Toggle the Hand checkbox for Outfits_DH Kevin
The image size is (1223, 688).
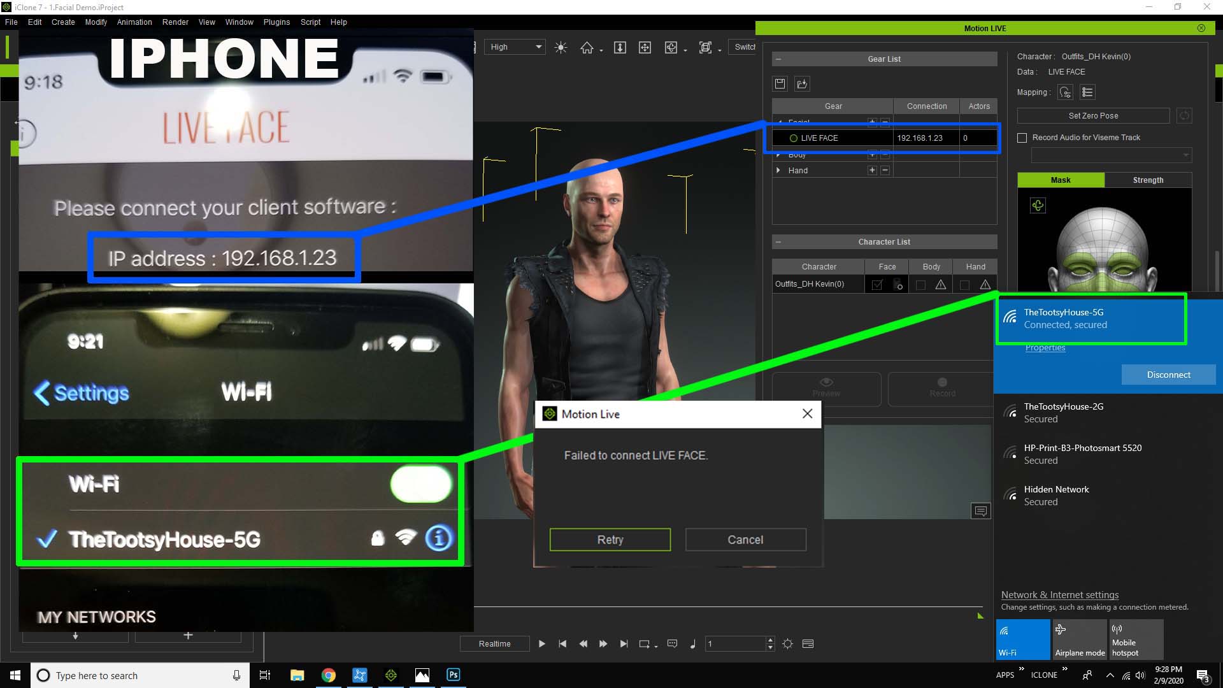tap(964, 285)
